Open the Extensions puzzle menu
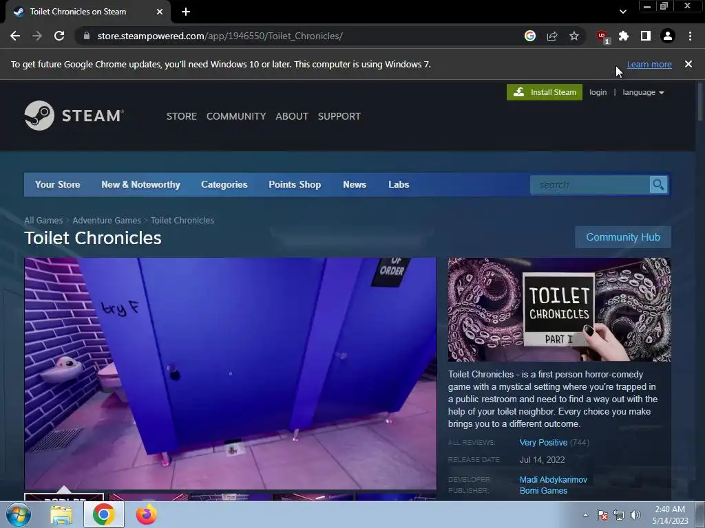The width and height of the screenshot is (705, 528). tap(624, 36)
